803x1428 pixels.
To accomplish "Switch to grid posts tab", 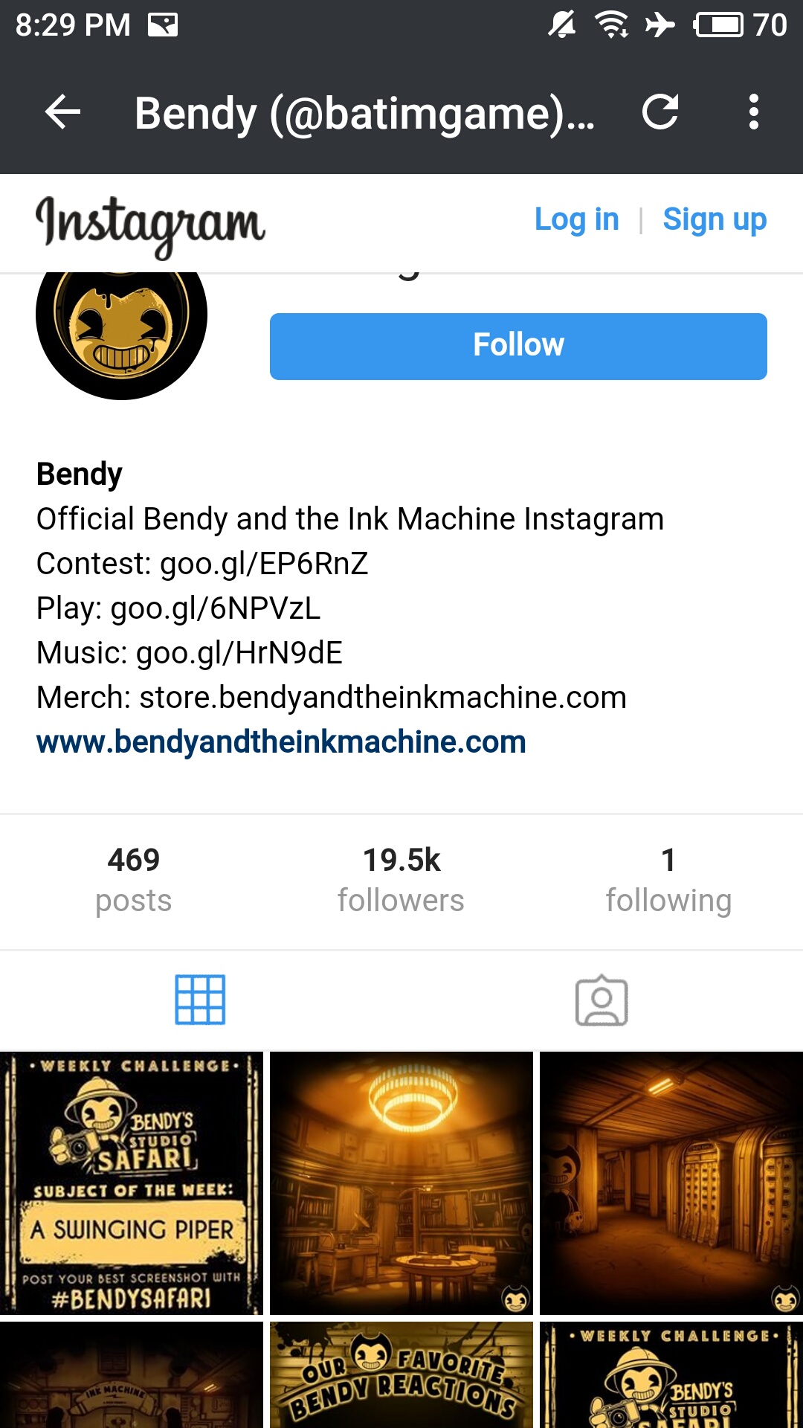I will coord(200,1000).
